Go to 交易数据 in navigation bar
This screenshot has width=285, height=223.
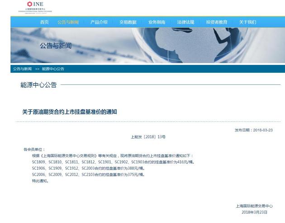[128, 22]
